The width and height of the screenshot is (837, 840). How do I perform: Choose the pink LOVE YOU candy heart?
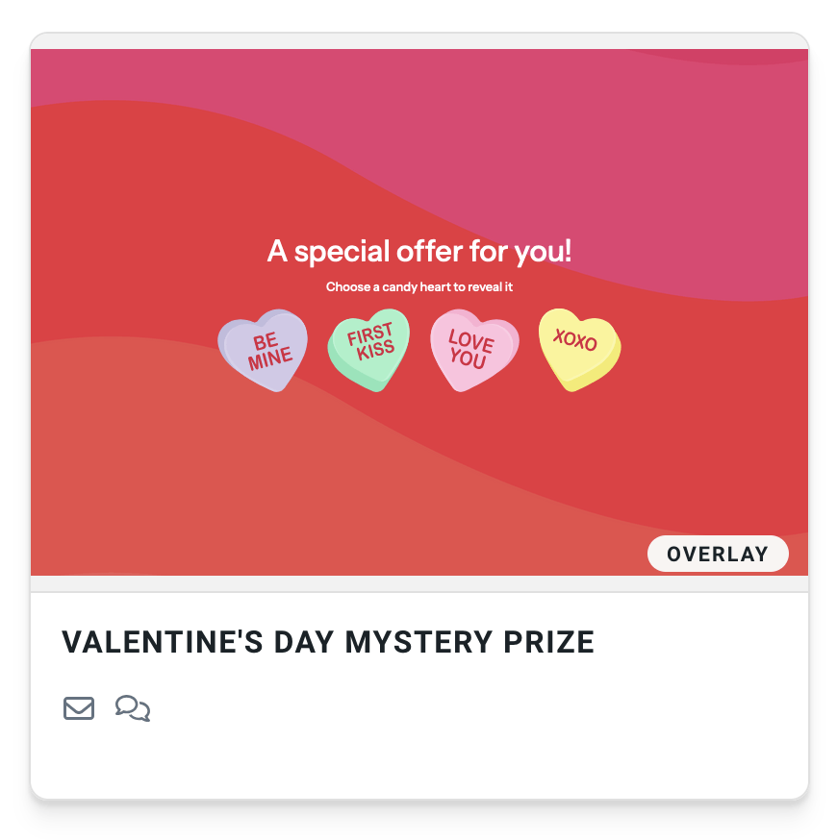coord(473,351)
